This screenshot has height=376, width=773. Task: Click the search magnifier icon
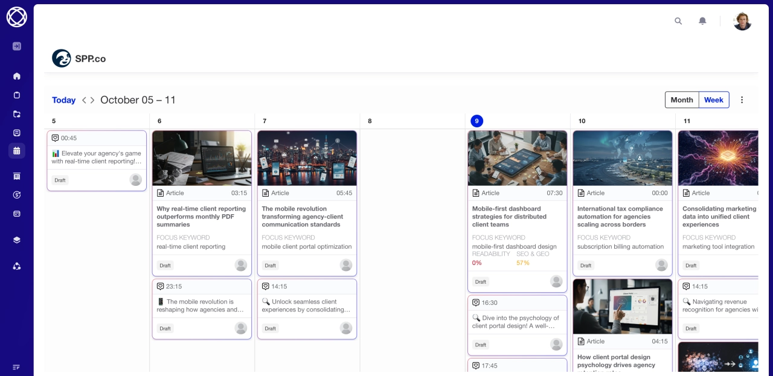[x=678, y=21]
